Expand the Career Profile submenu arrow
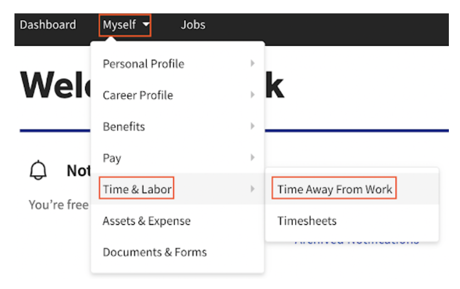 252,95
